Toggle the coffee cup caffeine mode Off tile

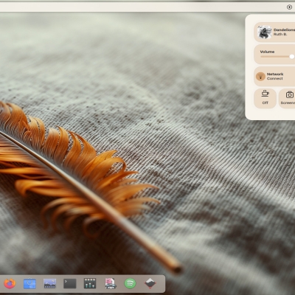[265, 98]
